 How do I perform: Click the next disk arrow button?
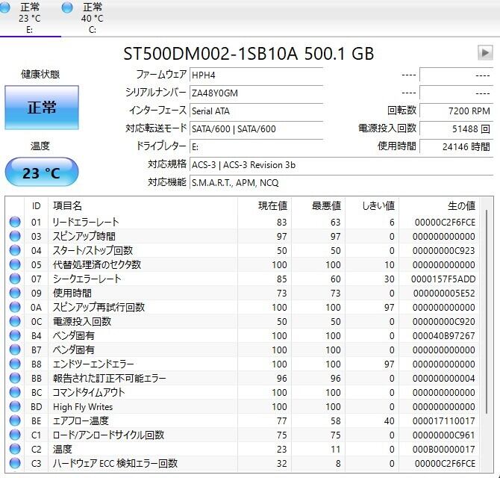[485, 52]
